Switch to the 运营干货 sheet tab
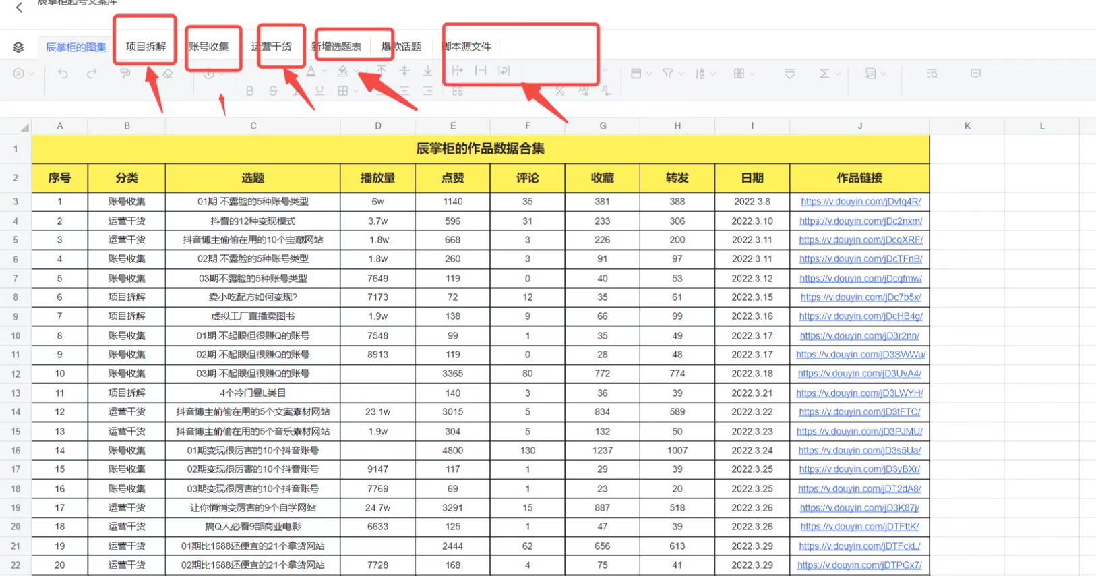Image resolution: width=1096 pixels, height=576 pixels. pyautogui.click(x=272, y=47)
